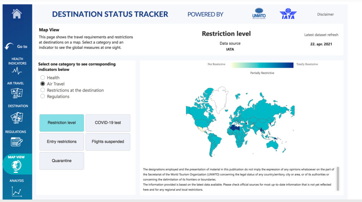Choose Restrictions at the destination radio option
The image size is (362, 202).
click(x=42, y=90)
